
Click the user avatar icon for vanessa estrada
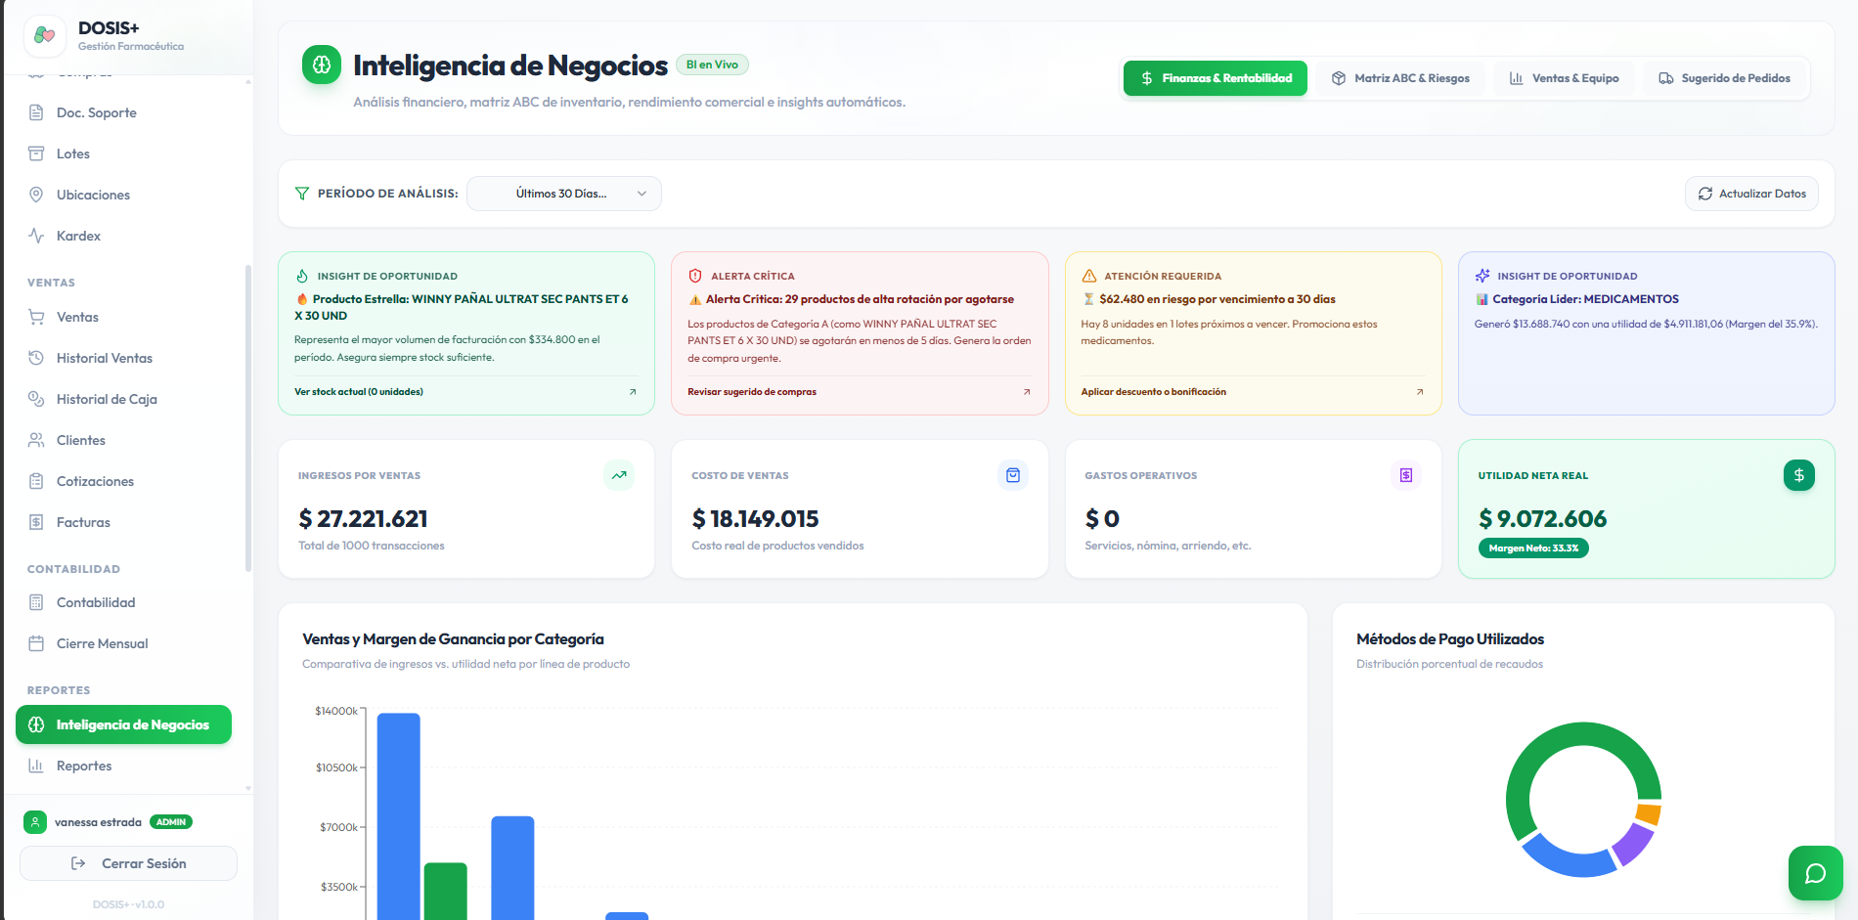[35, 822]
